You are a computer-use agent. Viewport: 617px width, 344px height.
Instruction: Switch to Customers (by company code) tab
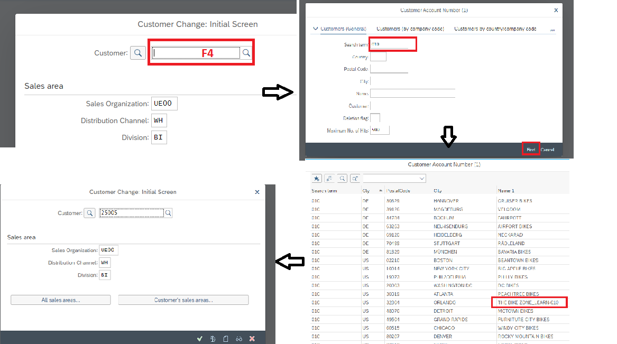click(x=410, y=29)
